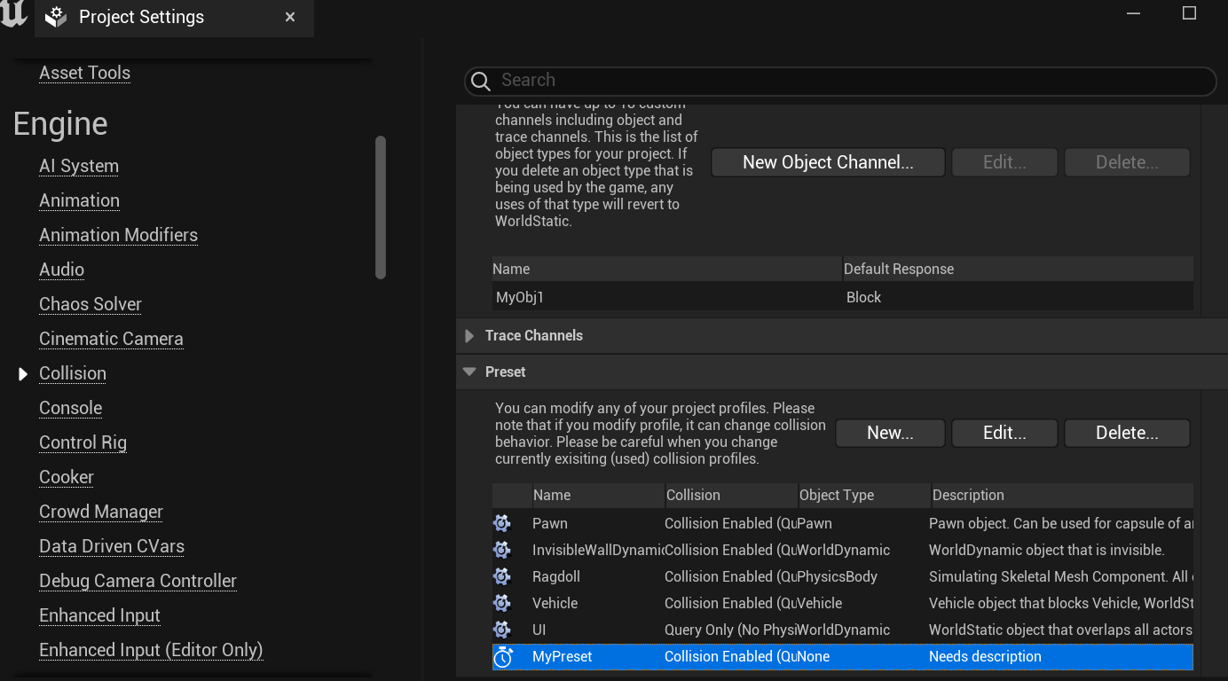Select the Ragdoll preset name
The image size is (1228, 681).
(556, 576)
